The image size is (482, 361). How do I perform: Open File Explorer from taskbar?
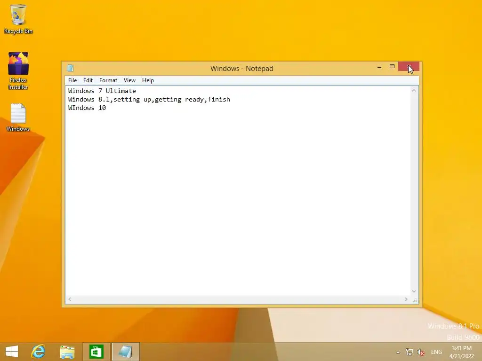[67, 352]
